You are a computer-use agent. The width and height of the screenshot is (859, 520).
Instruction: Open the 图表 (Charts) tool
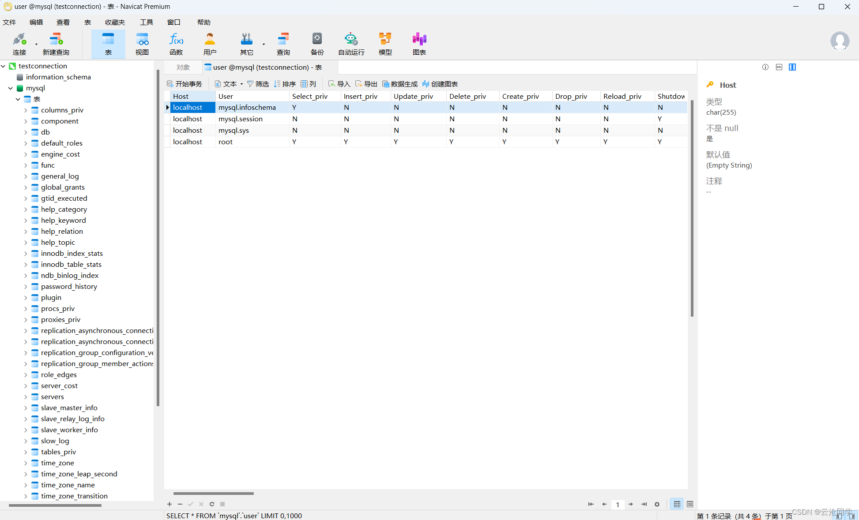[419, 44]
